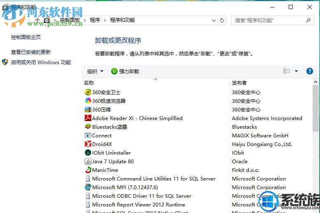Click the 360极速浏览器 program icon
Viewport: 320px width, 213px height.
tap(88, 101)
